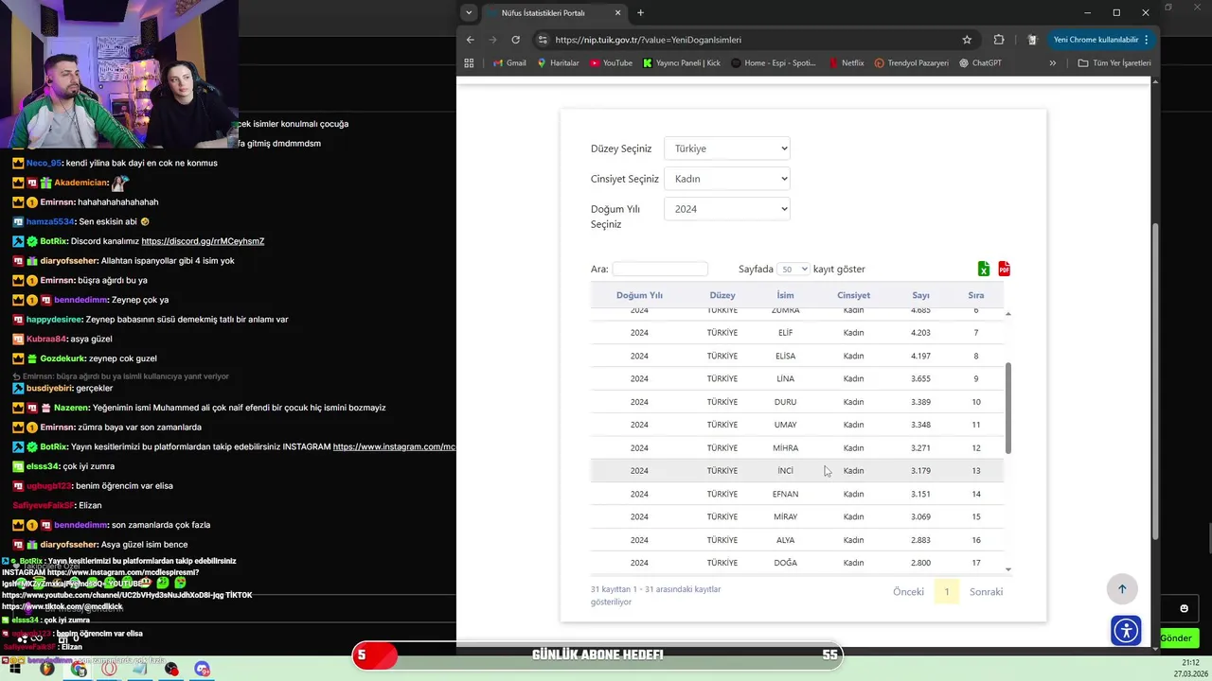Click the name İNCİ in table
This screenshot has height=681, width=1212.
[x=785, y=471]
